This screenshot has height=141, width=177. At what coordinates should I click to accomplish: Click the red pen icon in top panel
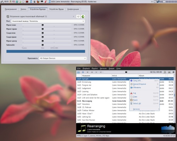click(x=46, y=1)
